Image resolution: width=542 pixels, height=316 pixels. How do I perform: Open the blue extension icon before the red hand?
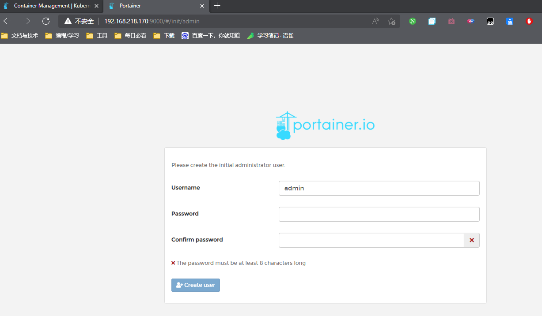tap(510, 21)
